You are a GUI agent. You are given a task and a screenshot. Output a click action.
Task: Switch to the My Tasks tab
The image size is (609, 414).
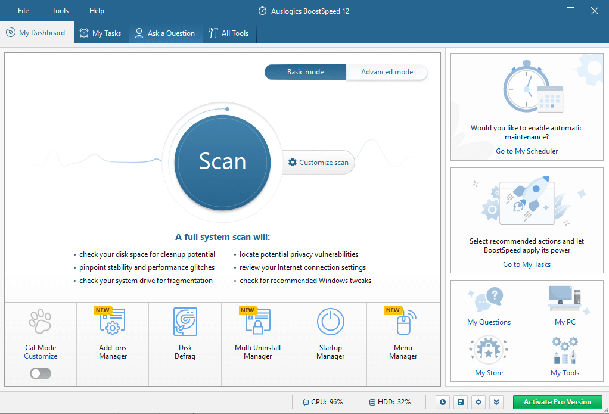[101, 33]
